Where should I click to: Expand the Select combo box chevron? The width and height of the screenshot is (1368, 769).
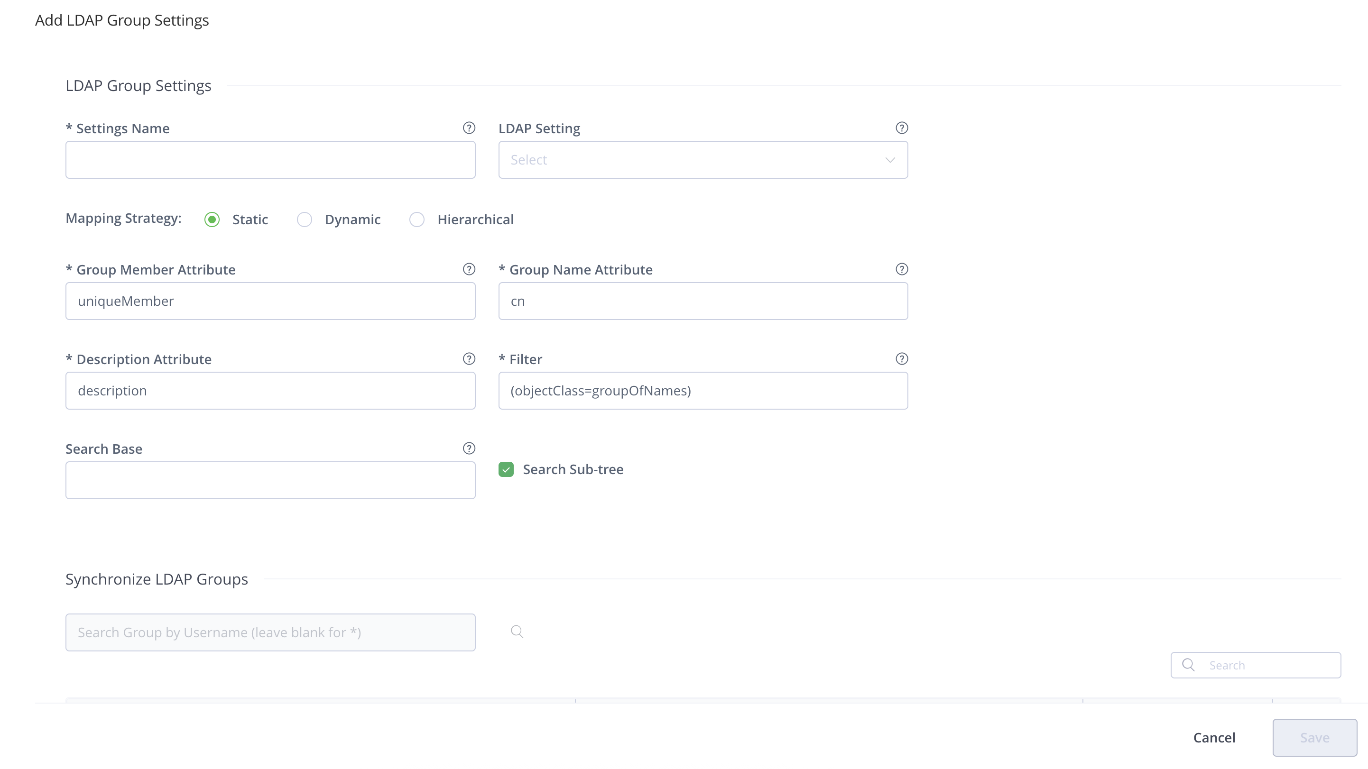click(x=890, y=160)
